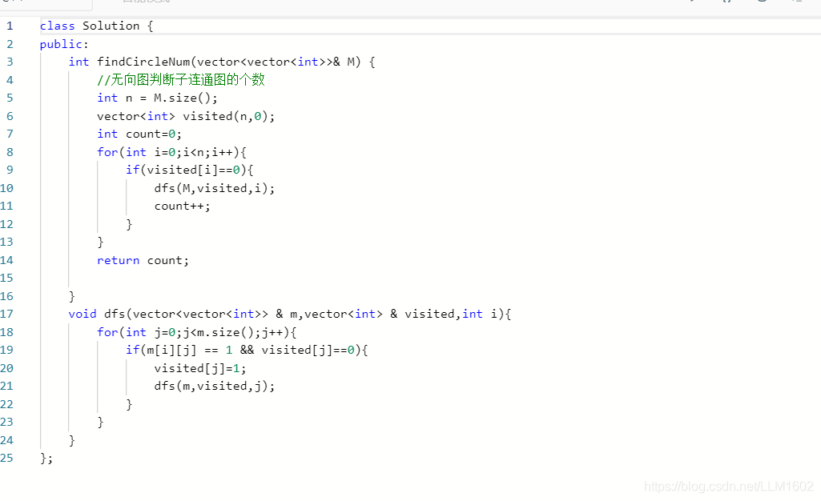Click line number 1 in the gutter

coord(10,26)
